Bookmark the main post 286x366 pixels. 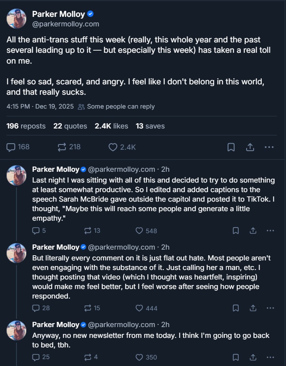231,147
